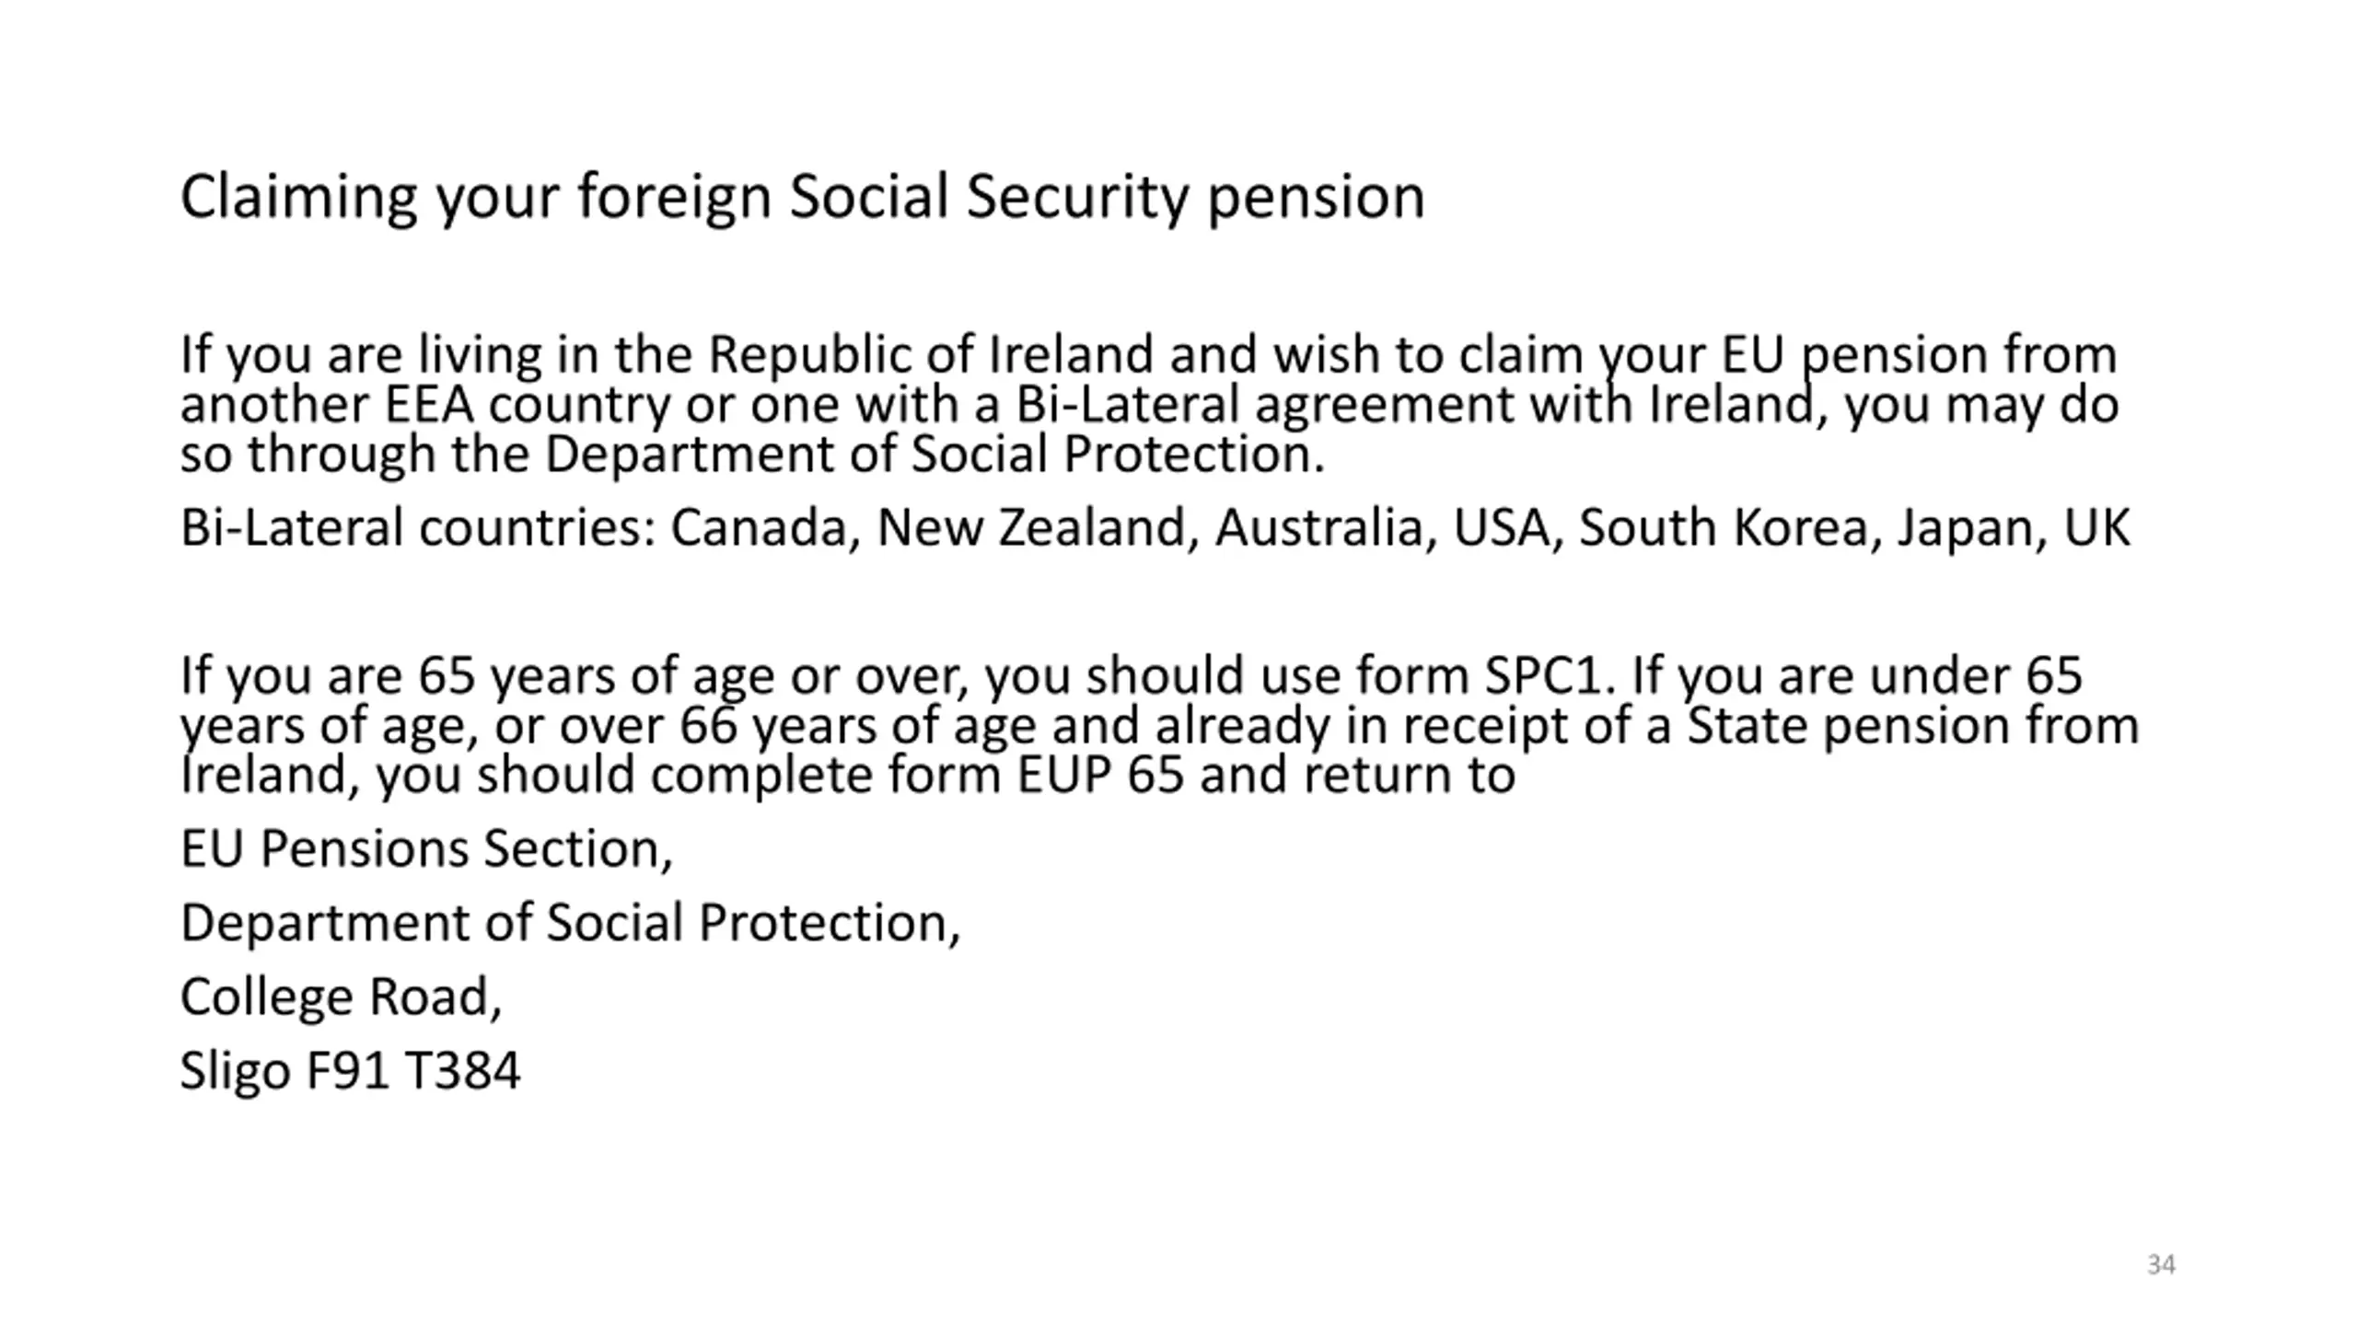This screenshot has height=1325, width=2357.
Task: Click the slide title 'Claiming your foreign Social Security pension'
Action: point(802,198)
